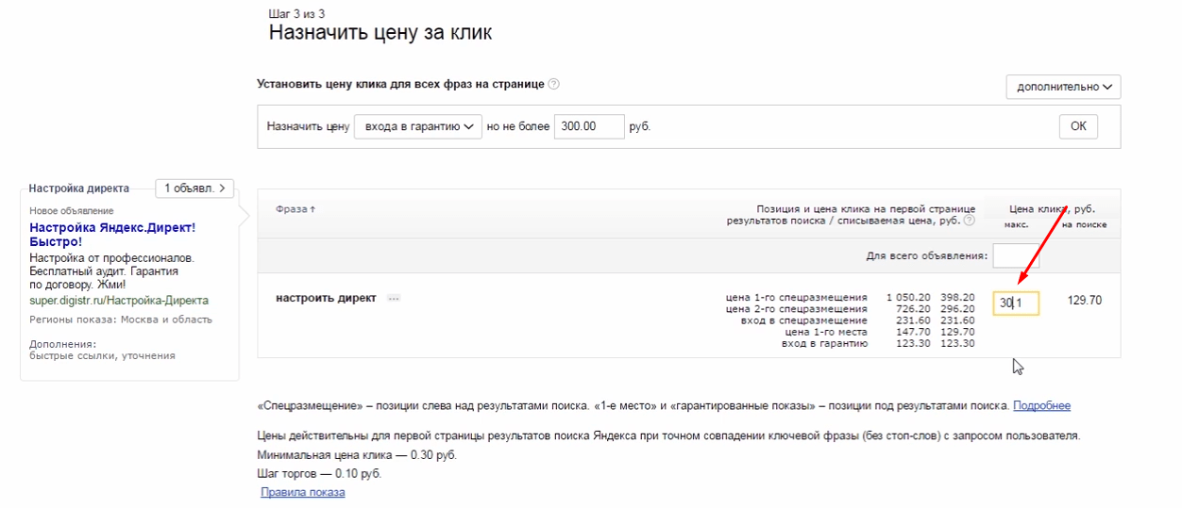1182x508 pixels.
Task: Open the ellipsis menu beside "настроить директ"
Action: 394,299
